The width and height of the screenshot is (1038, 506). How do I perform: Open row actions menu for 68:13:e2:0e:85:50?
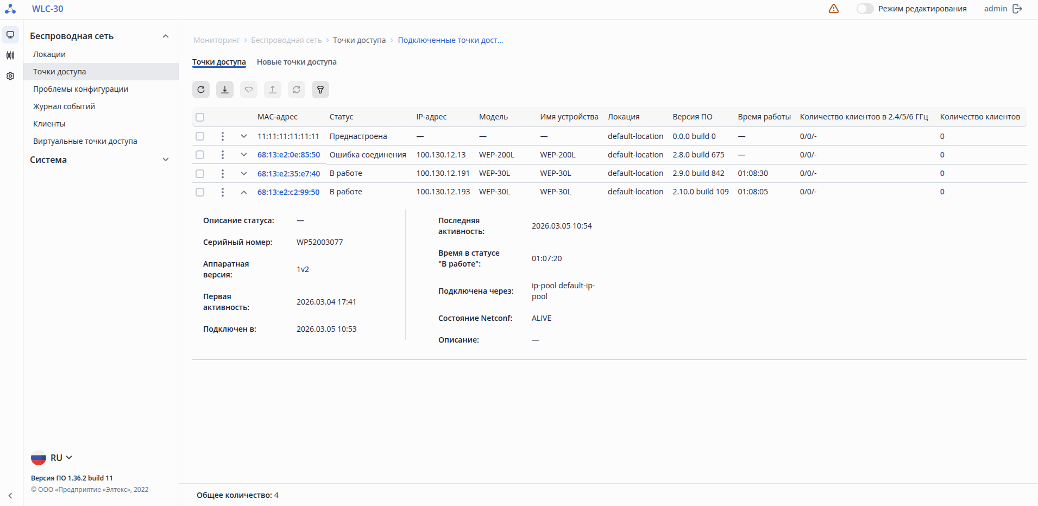pyautogui.click(x=223, y=155)
